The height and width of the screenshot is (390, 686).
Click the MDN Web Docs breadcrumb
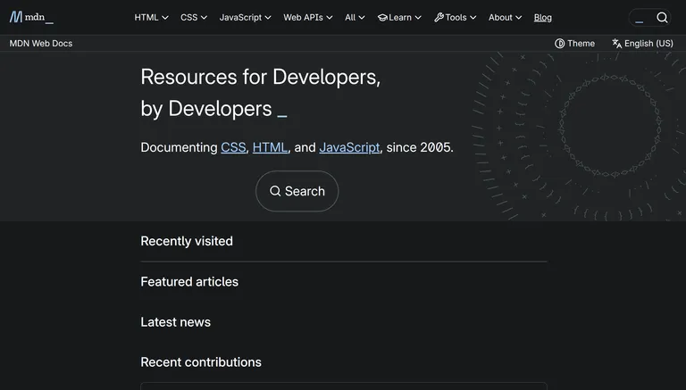(x=41, y=44)
